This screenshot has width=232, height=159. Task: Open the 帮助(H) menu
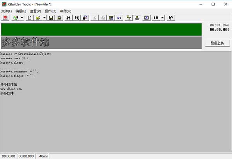click(x=66, y=11)
